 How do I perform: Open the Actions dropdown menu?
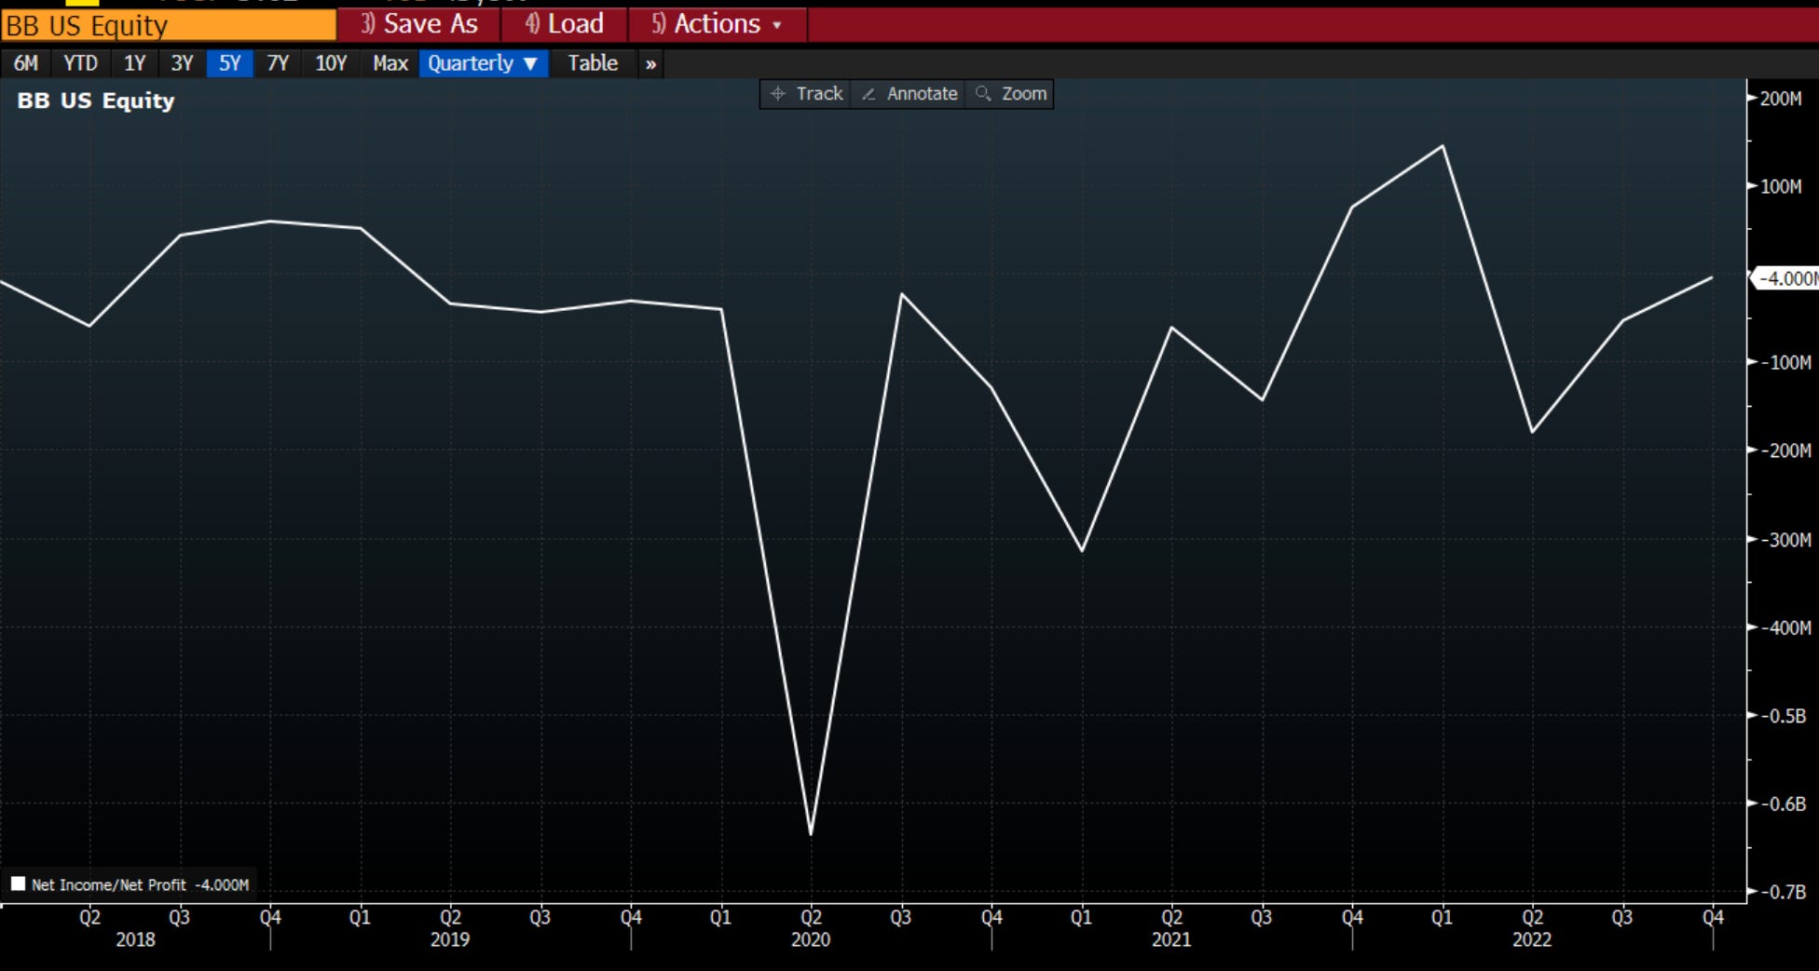(x=717, y=24)
